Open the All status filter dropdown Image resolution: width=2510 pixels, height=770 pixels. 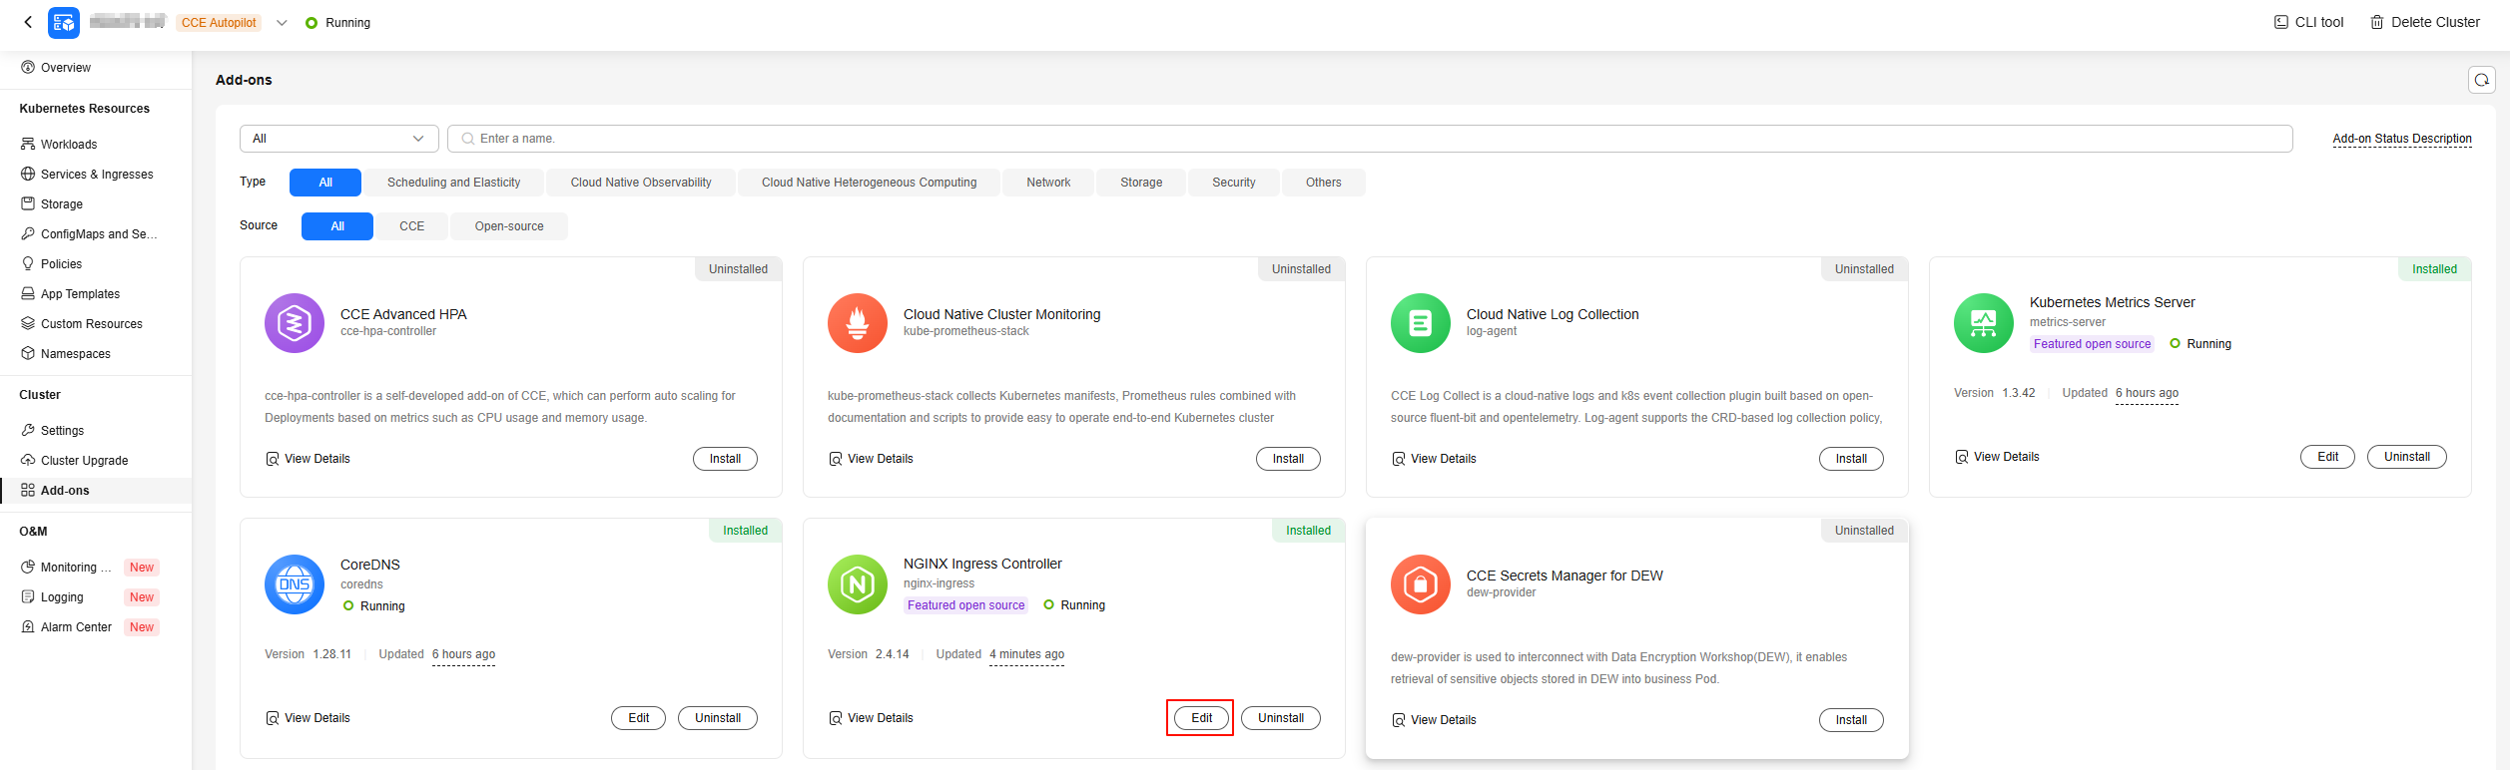pyautogui.click(x=339, y=139)
